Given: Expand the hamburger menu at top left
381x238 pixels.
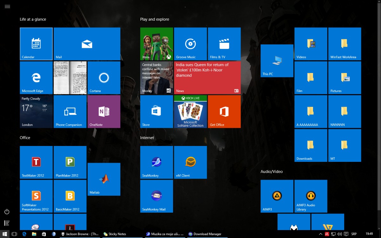Looking at the screenshot, I should (7, 6).
